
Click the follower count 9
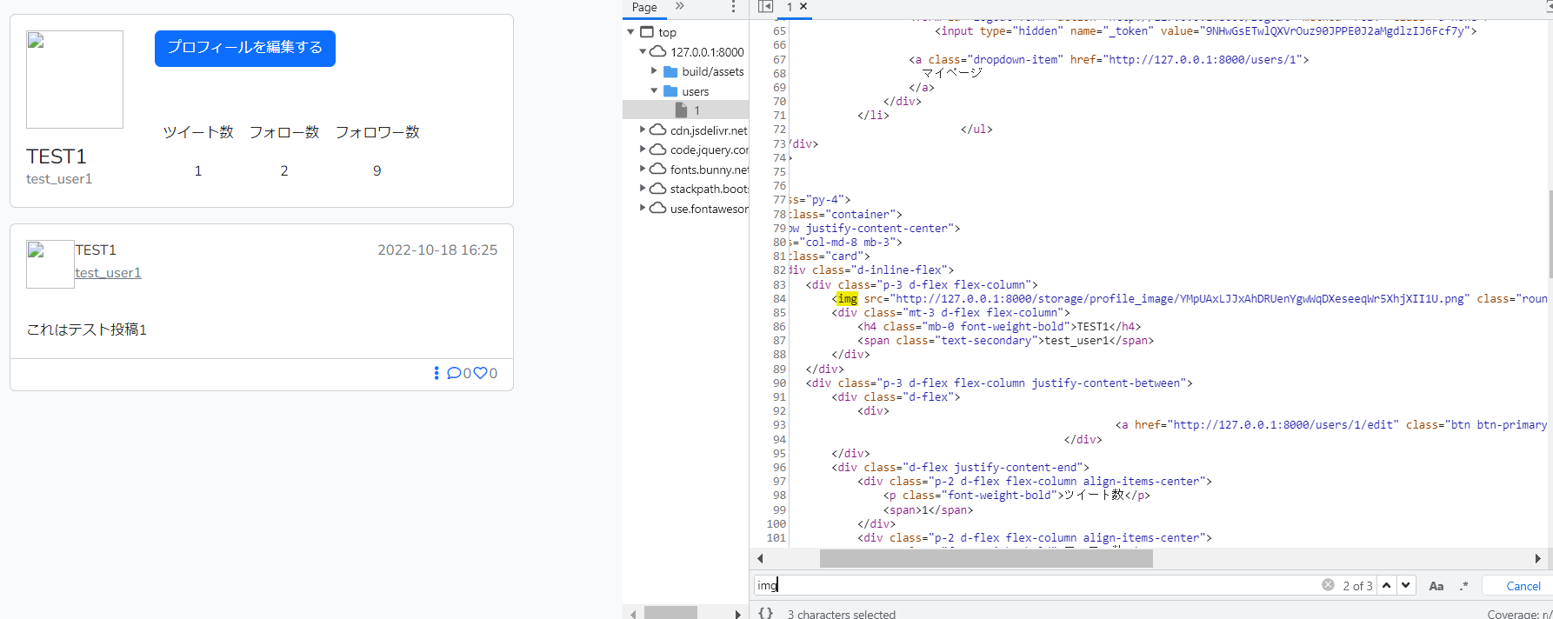377,171
